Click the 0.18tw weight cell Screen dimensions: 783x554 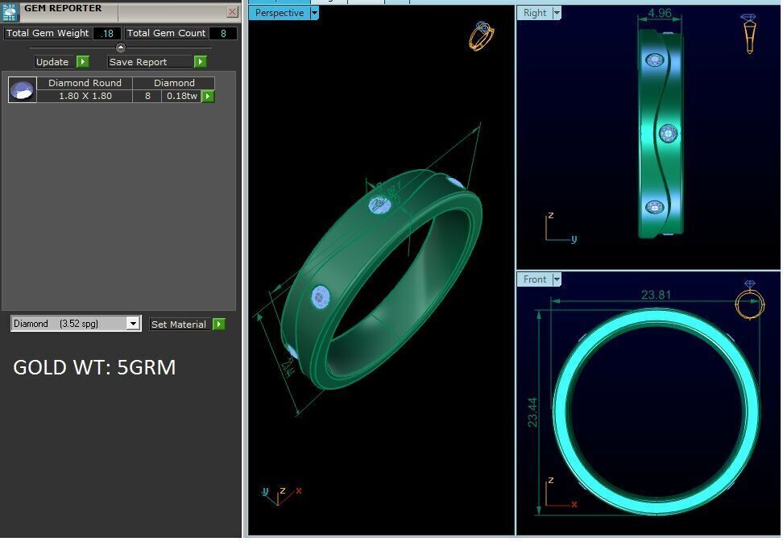pyautogui.click(x=182, y=96)
